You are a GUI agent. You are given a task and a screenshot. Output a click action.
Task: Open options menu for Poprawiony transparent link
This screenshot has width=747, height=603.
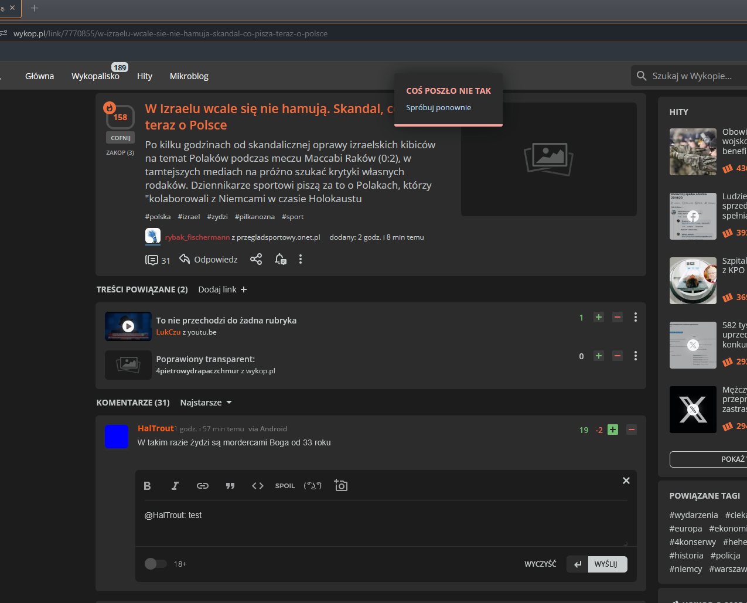point(636,356)
